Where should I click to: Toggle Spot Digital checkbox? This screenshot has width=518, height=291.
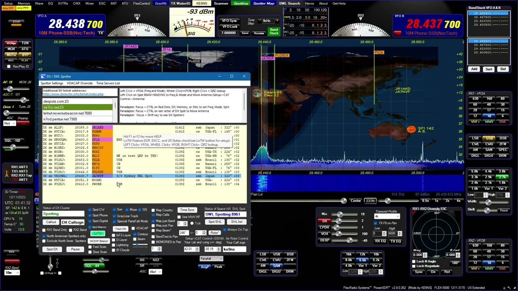coord(90,221)
